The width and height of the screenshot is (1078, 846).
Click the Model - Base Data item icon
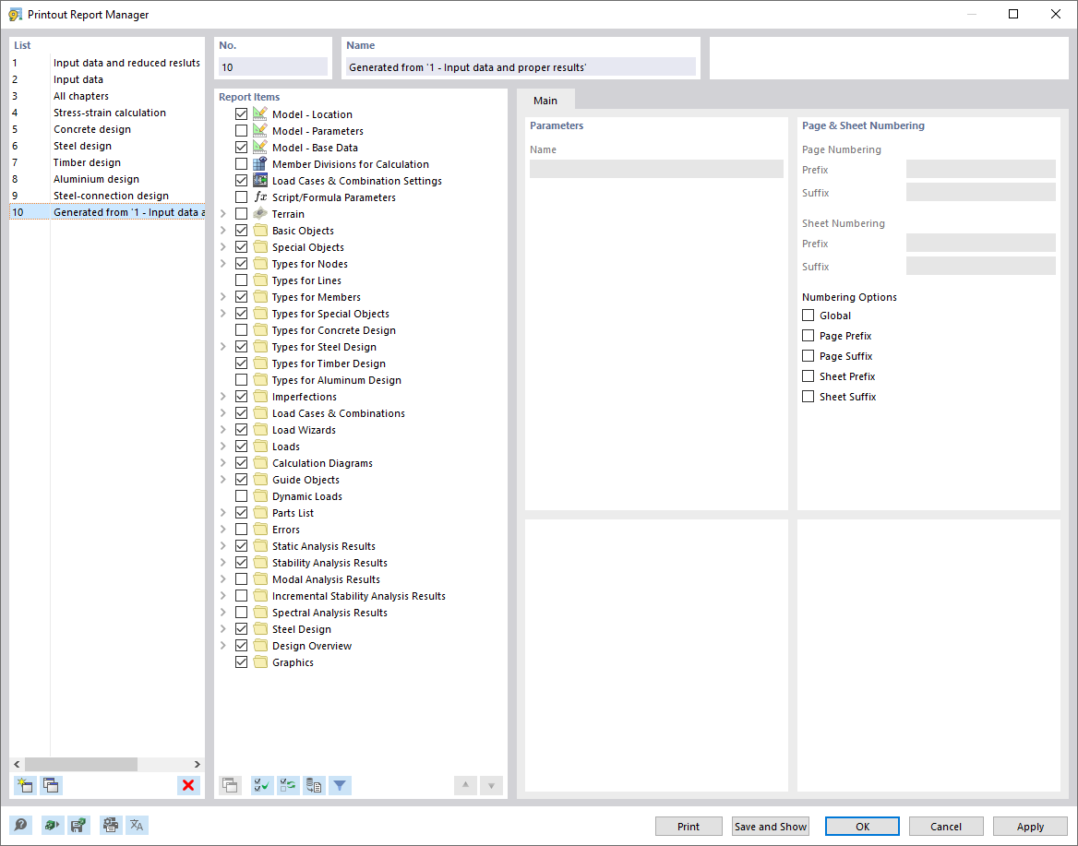[260, 147]
